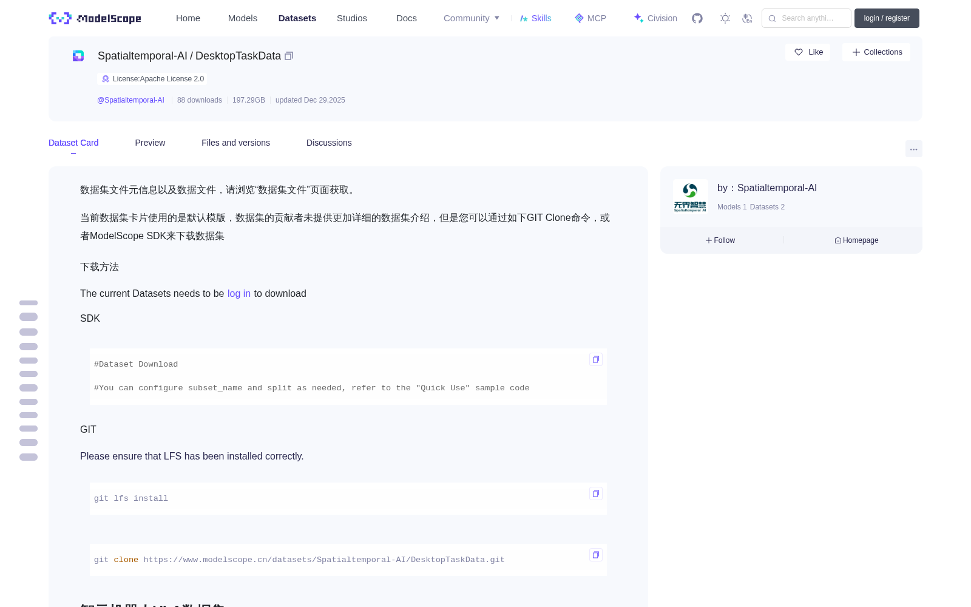
Task: Open the Civision link in header
Action: [655, 18]
